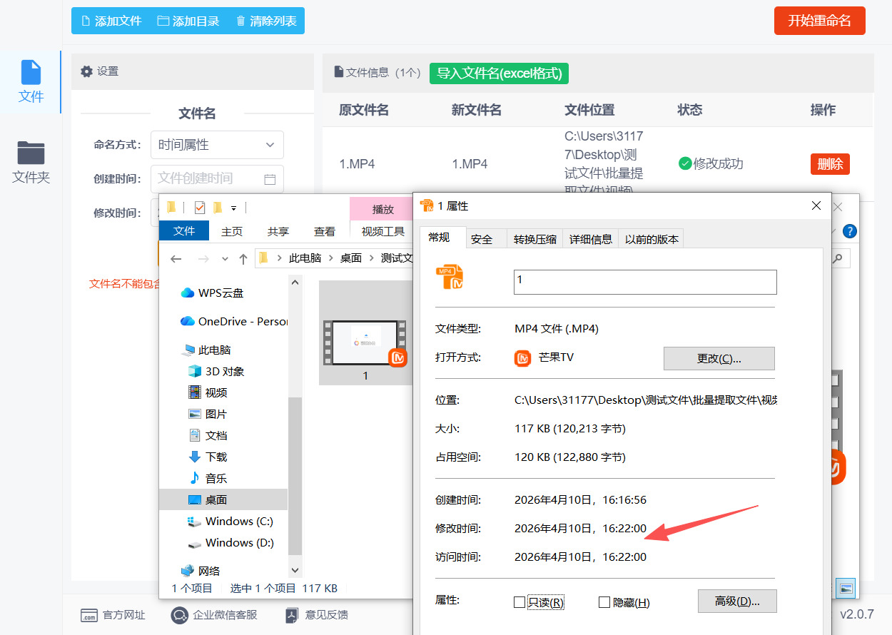892x635 pixels.
Task: Click the 设置 gear icon
Action: click(x=87, y=71)
